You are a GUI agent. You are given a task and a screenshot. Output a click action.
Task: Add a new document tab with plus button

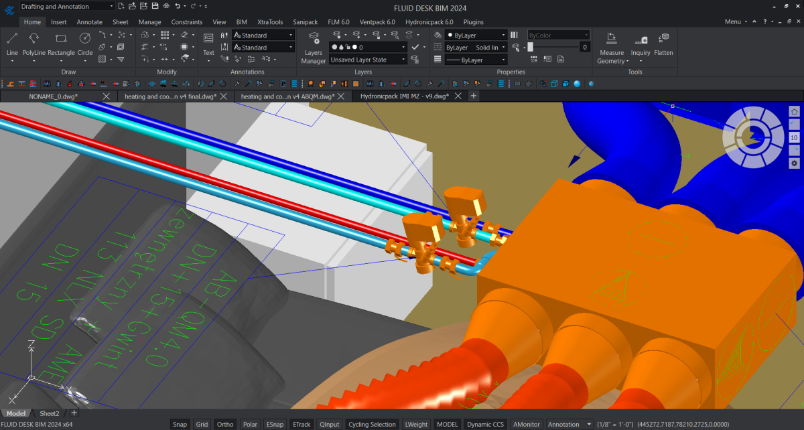473,96
